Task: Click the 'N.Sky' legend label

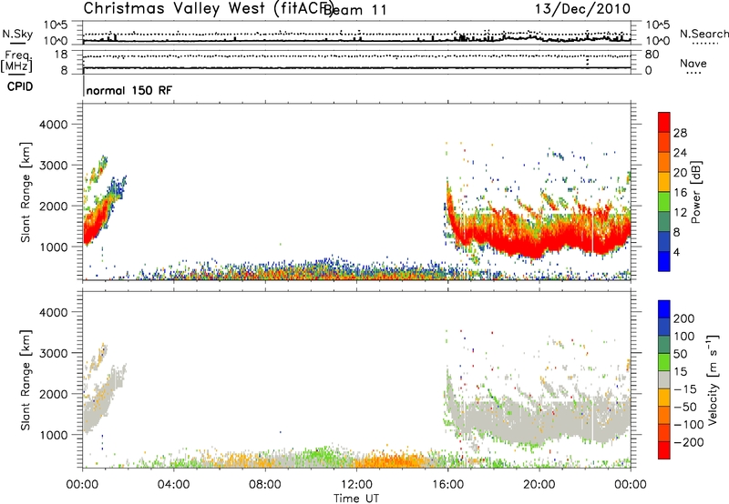Action: 17,34
